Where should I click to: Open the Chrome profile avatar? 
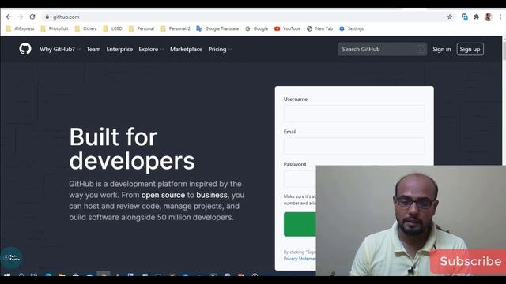489,17
